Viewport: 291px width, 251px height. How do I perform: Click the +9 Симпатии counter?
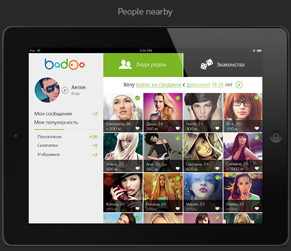(95, 146)
